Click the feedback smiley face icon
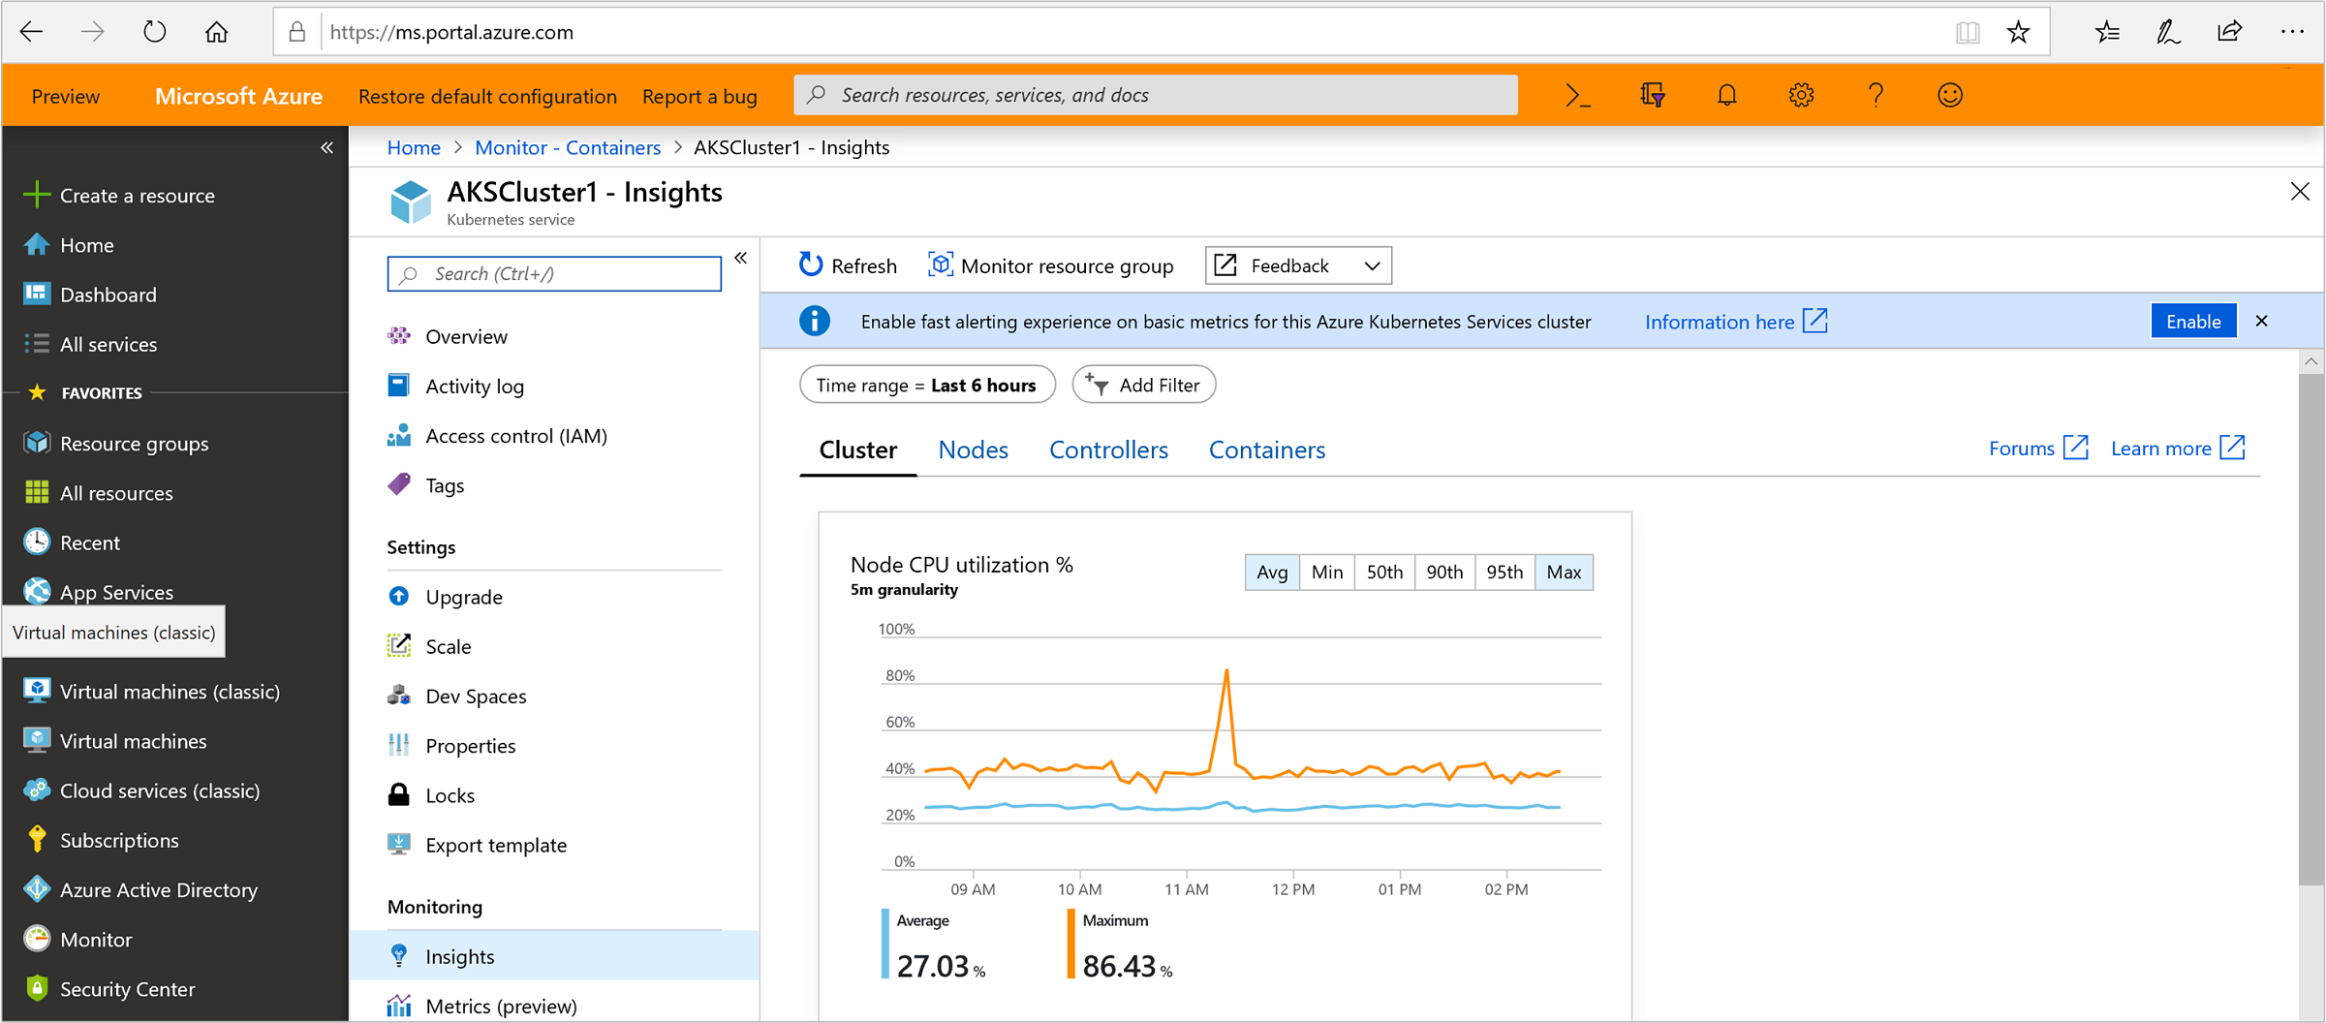This screenshot has width=2326, height=1023. [x=1949, y=95]
